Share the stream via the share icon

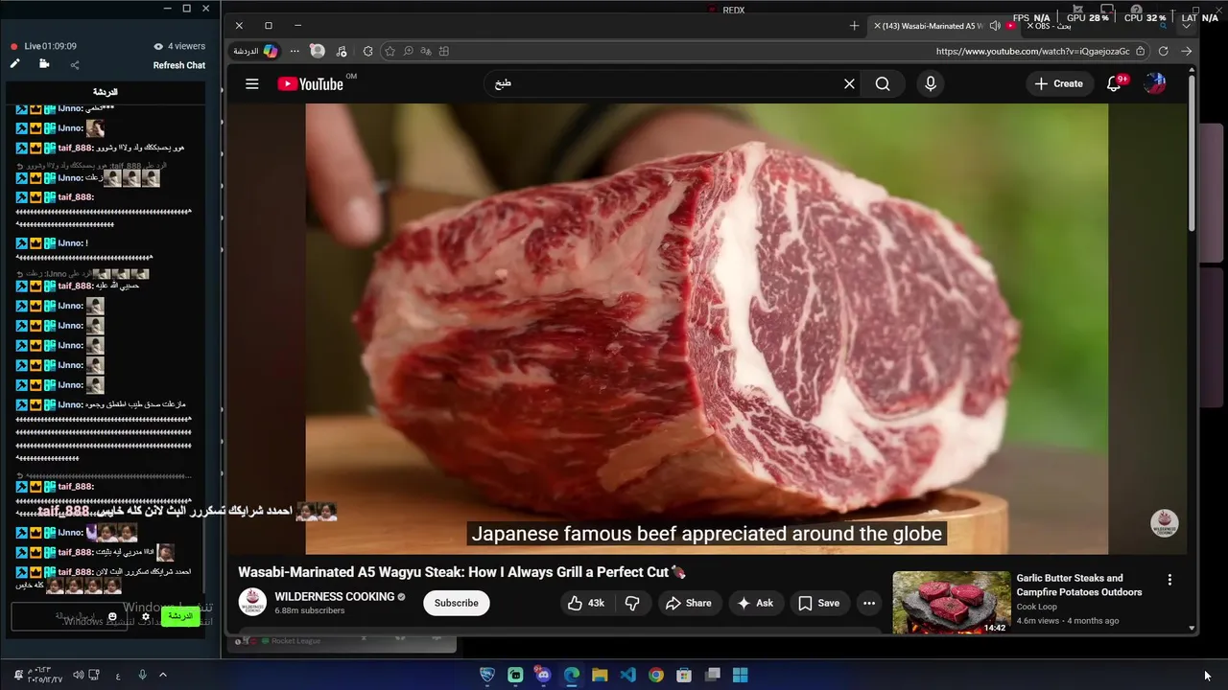point(75,65)
